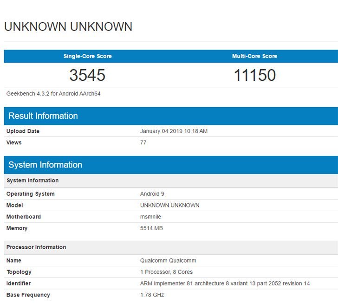Viewport: 338px width, 303px height.
Task: Click the January 04 2019 10:18 AM value
Action: tap(174, 131)
